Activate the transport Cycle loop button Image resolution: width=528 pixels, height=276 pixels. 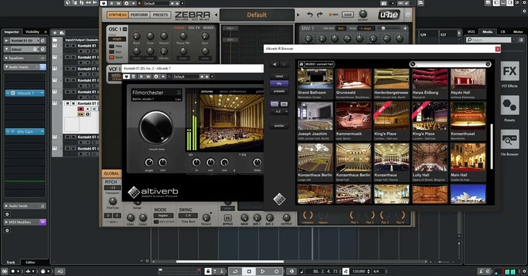point(235,271)
